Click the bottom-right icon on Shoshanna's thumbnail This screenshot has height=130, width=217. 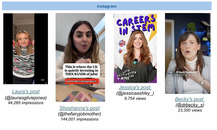click(x=104, y=100)
